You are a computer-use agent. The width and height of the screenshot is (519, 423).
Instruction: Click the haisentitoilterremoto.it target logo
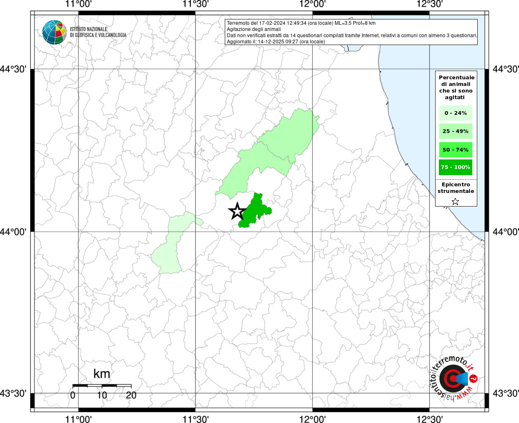[x=452, y=378]
